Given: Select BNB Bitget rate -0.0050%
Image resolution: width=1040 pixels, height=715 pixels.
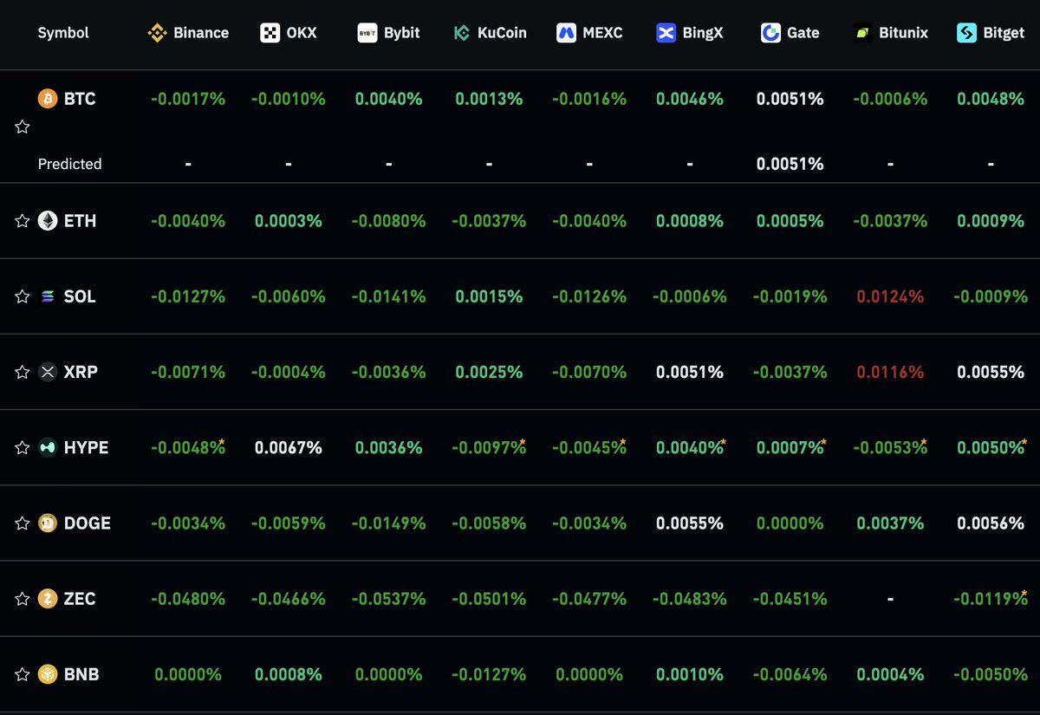Looking at the screenshot, I should coord(991,674).
